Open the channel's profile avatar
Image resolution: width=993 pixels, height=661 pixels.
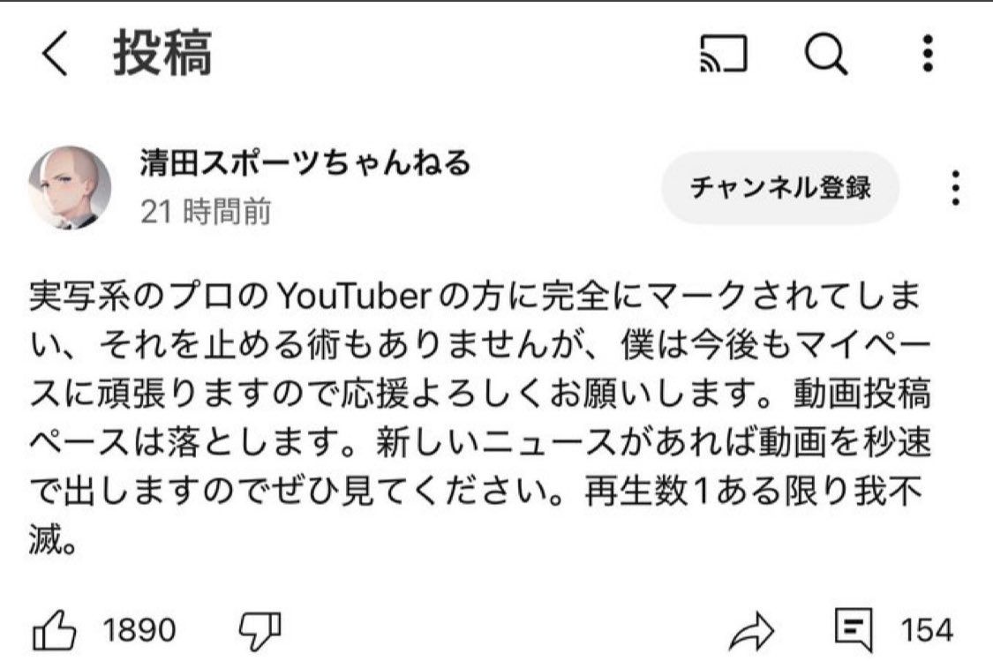[x=70, y=188]
